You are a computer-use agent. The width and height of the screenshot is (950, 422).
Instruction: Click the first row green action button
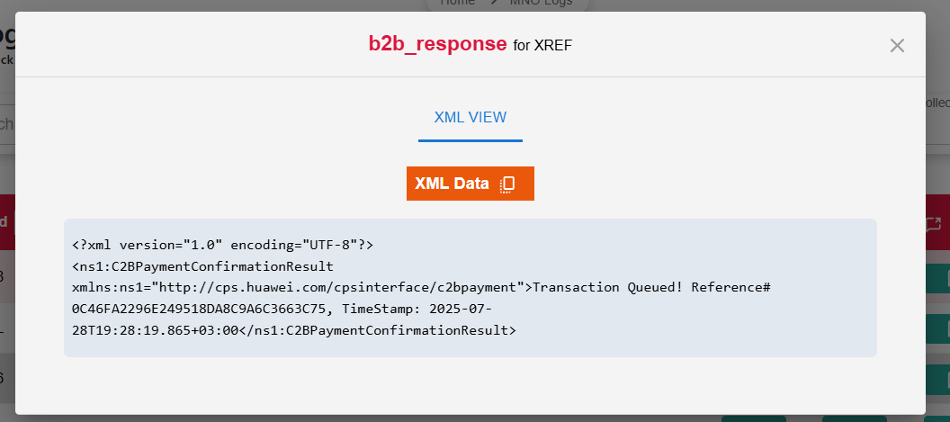pyautogui.click(x=938, y=279)
